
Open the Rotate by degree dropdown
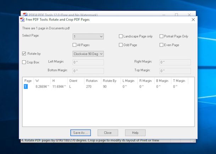[88, 54]
